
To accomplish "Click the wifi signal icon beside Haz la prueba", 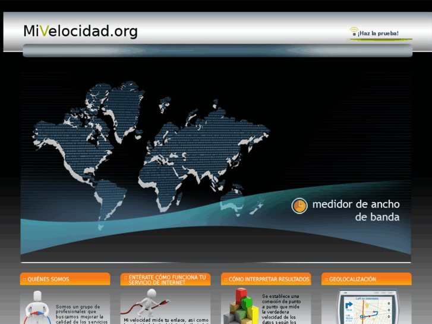I will (x=354, y=31).
